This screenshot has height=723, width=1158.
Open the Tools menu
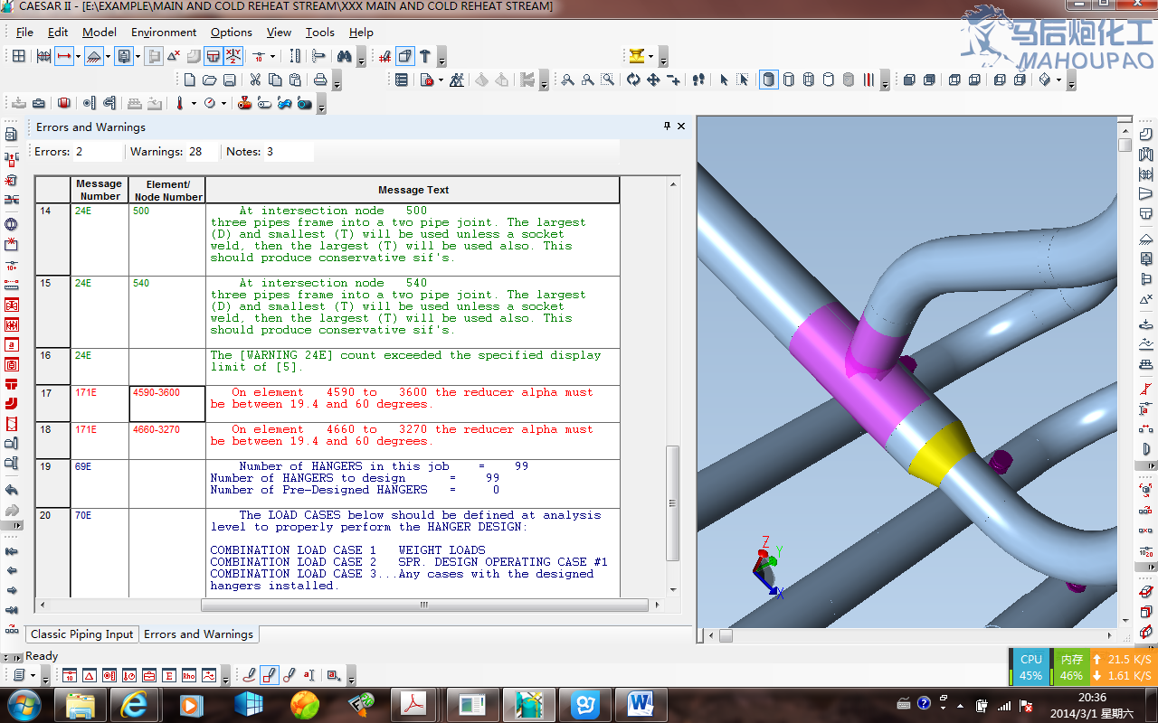click(320, 32)
